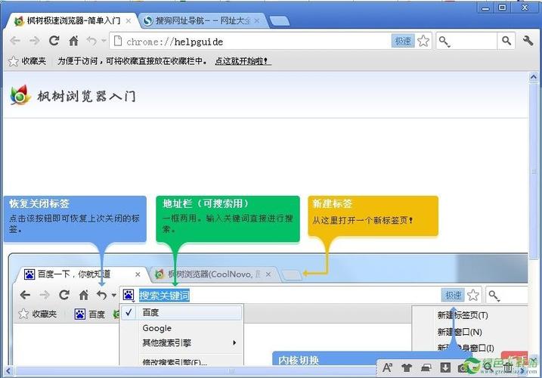Viewport: 542px width, 378px height.
Task: Click the chrome://helpguide address field
Action: (249, 41)
